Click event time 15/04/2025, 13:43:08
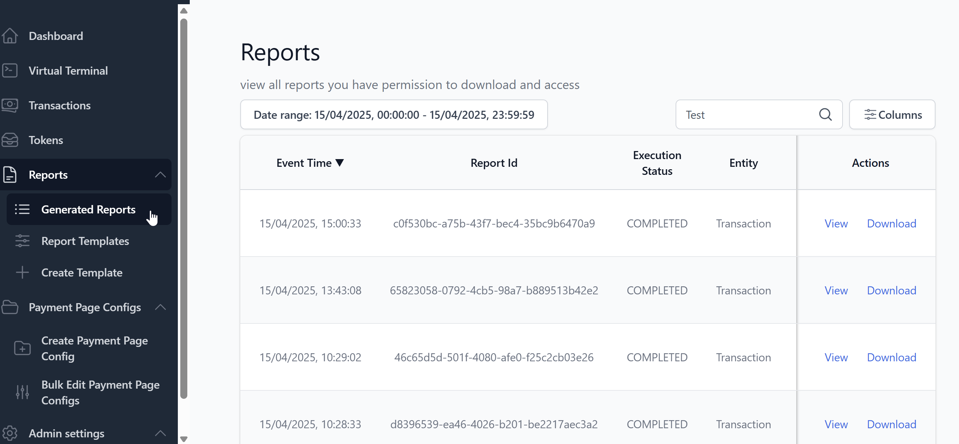Image resolution: width=959 pixels, height=444 pixels. click(310, 291)
